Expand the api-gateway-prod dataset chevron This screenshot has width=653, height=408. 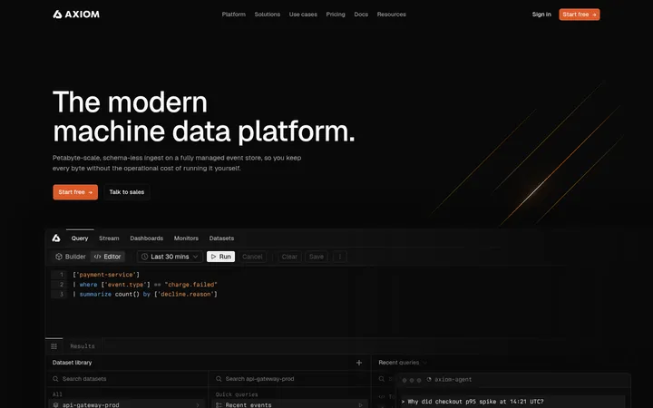point(198,404)
